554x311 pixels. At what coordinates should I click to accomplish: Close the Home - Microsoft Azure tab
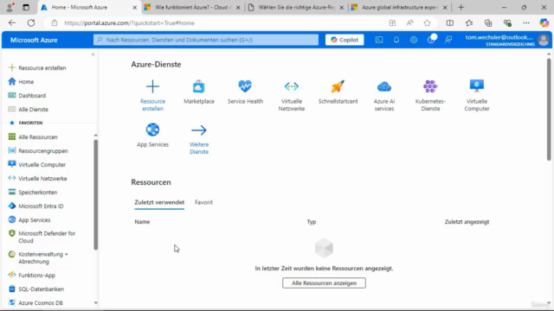[135, 8]
